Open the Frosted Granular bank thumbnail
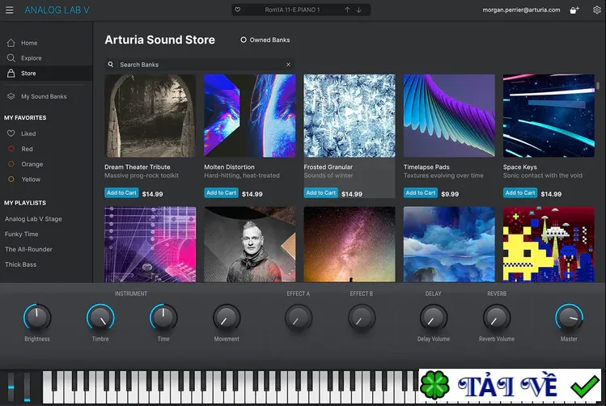This screenshot has width=606, height=406. (350, 116)
